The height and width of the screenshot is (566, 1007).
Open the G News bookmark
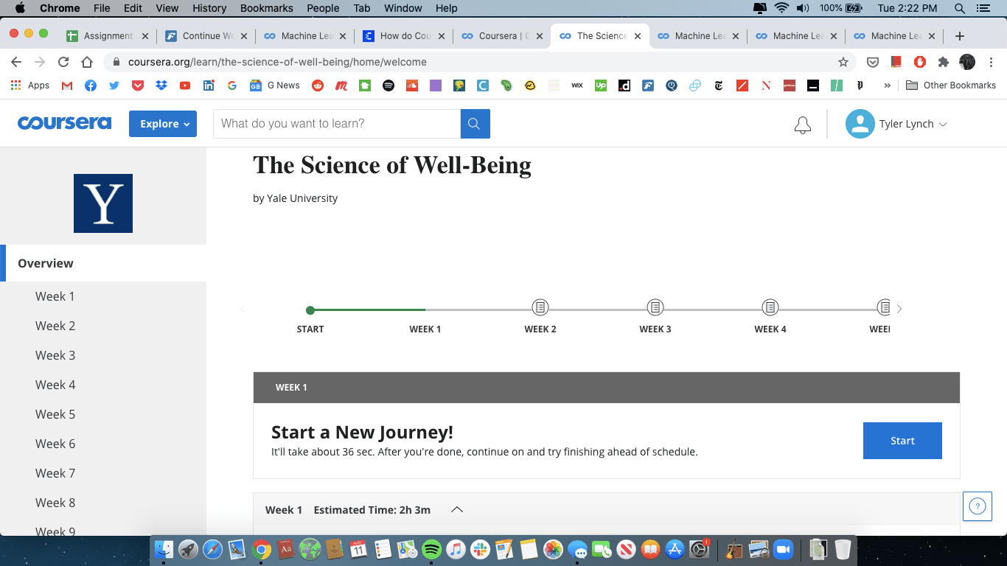pyautogui.click(x=275, y=85)
